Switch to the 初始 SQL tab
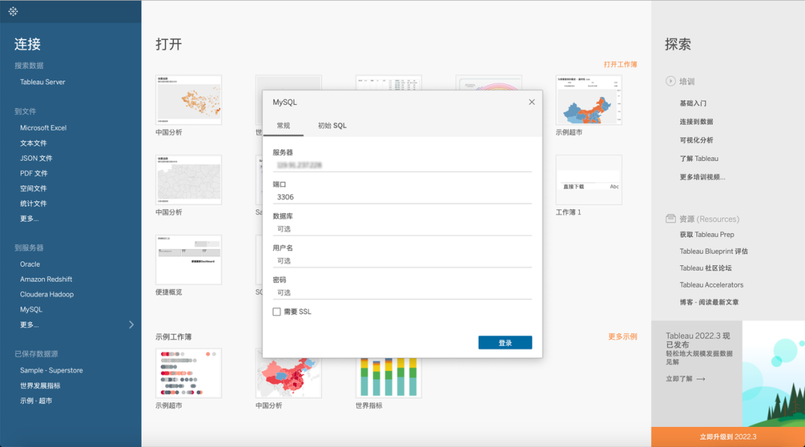Image resolution: width=805 pixels, height=447 pixels. [332, 126]
